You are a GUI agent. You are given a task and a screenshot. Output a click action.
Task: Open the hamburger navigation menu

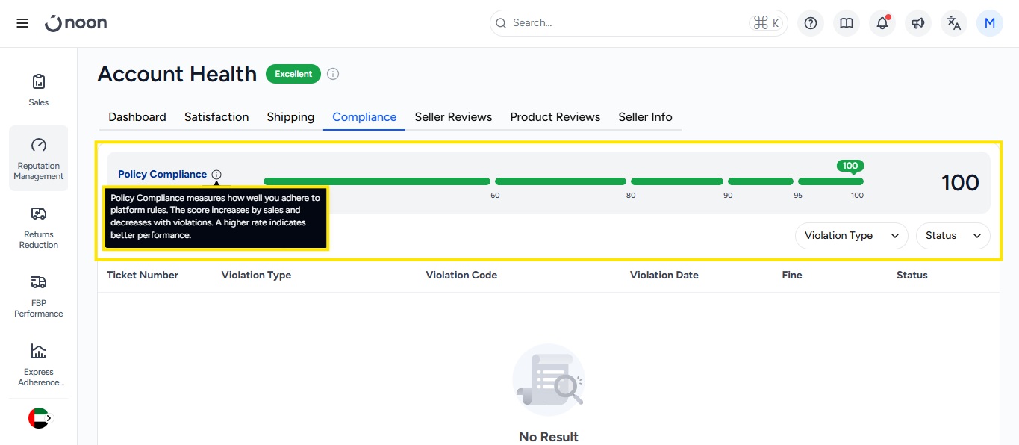(x=22, y=23)
